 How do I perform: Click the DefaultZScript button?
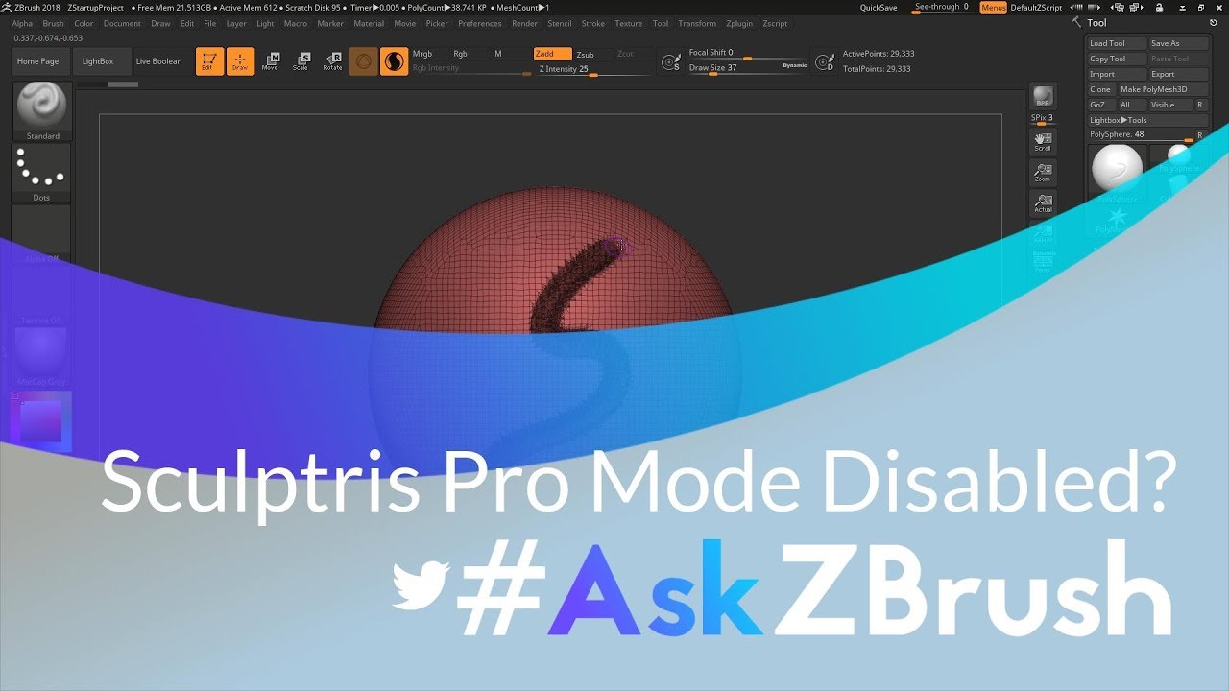pos(1036,7)
